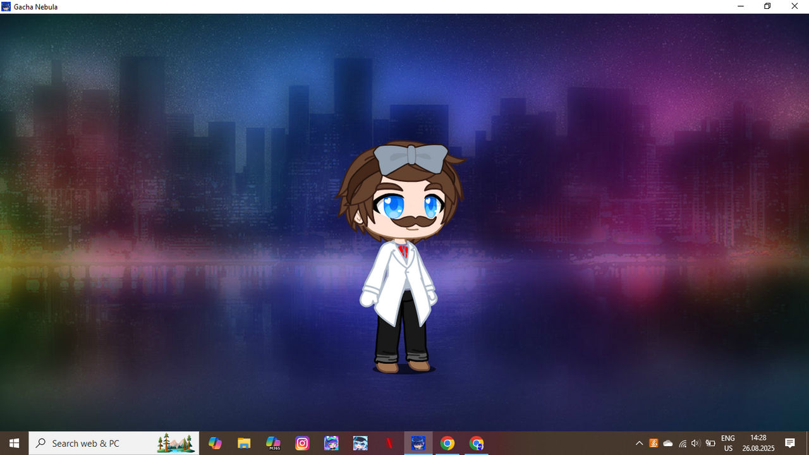The image size is (809, 455).
Task: Click the Gacha Nebula title bar app icon
Action: (x=6, y=6)
